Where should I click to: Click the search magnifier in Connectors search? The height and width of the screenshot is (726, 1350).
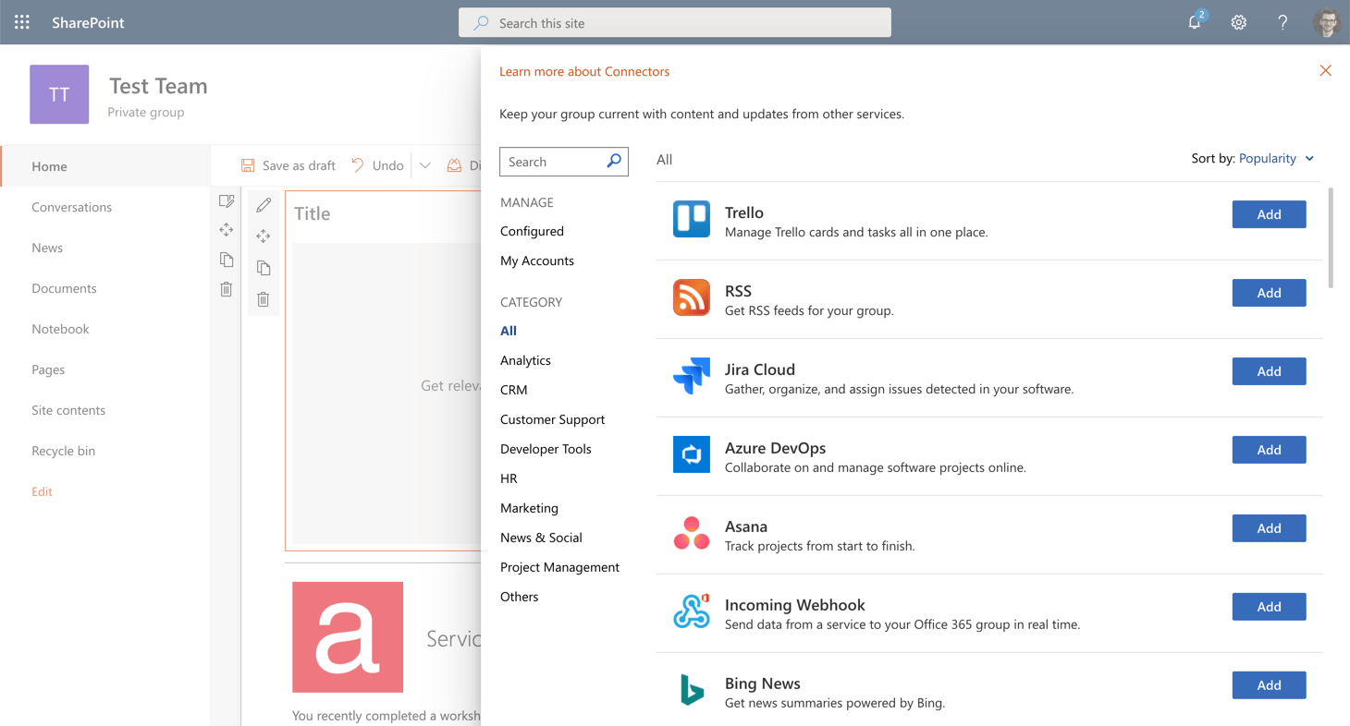coord(614,161)
